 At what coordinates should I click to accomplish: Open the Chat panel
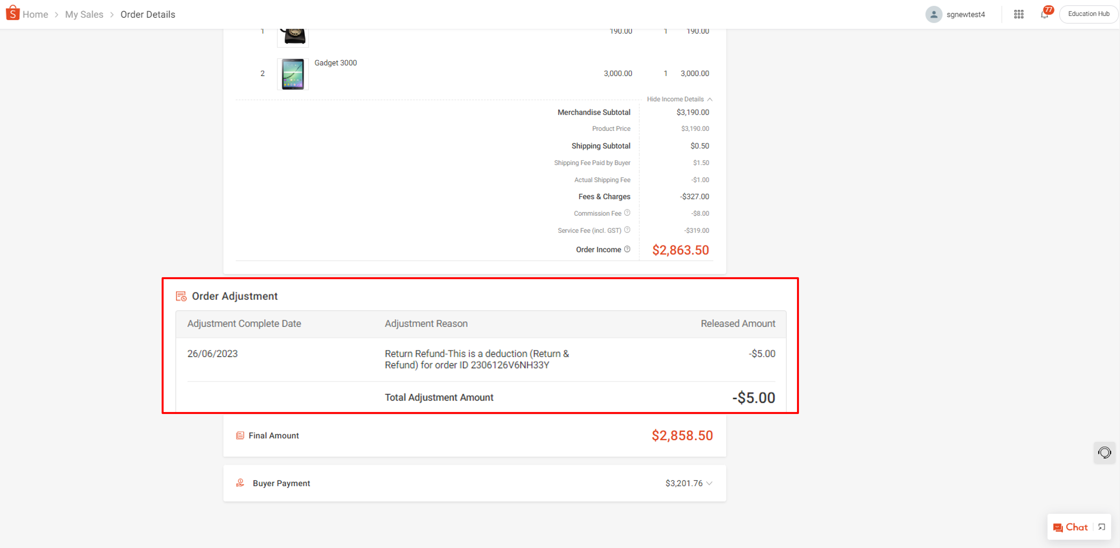pos(1071,527)
